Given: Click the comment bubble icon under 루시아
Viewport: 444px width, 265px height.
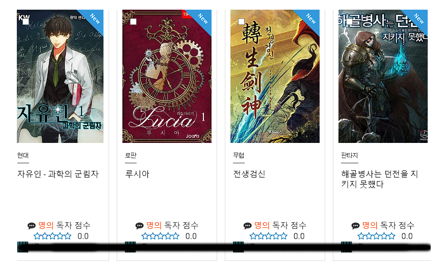Looking at the screenshot, I should (x=139, y=226).
